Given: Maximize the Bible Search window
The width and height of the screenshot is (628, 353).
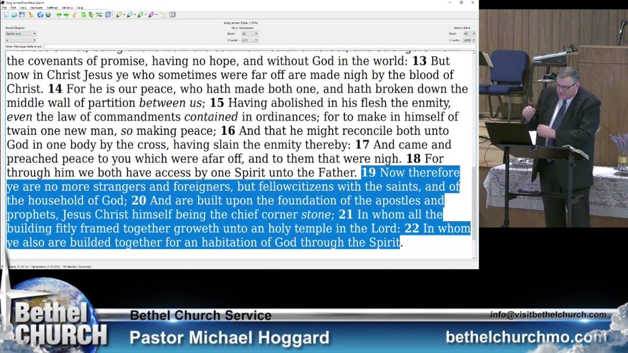Looking at the screenshot, I should click(x=461, y=2).
